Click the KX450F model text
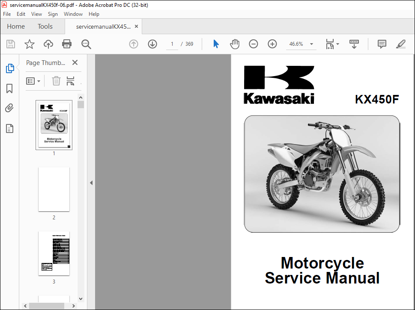The image size is (415, 310). (x=377, y=99)
